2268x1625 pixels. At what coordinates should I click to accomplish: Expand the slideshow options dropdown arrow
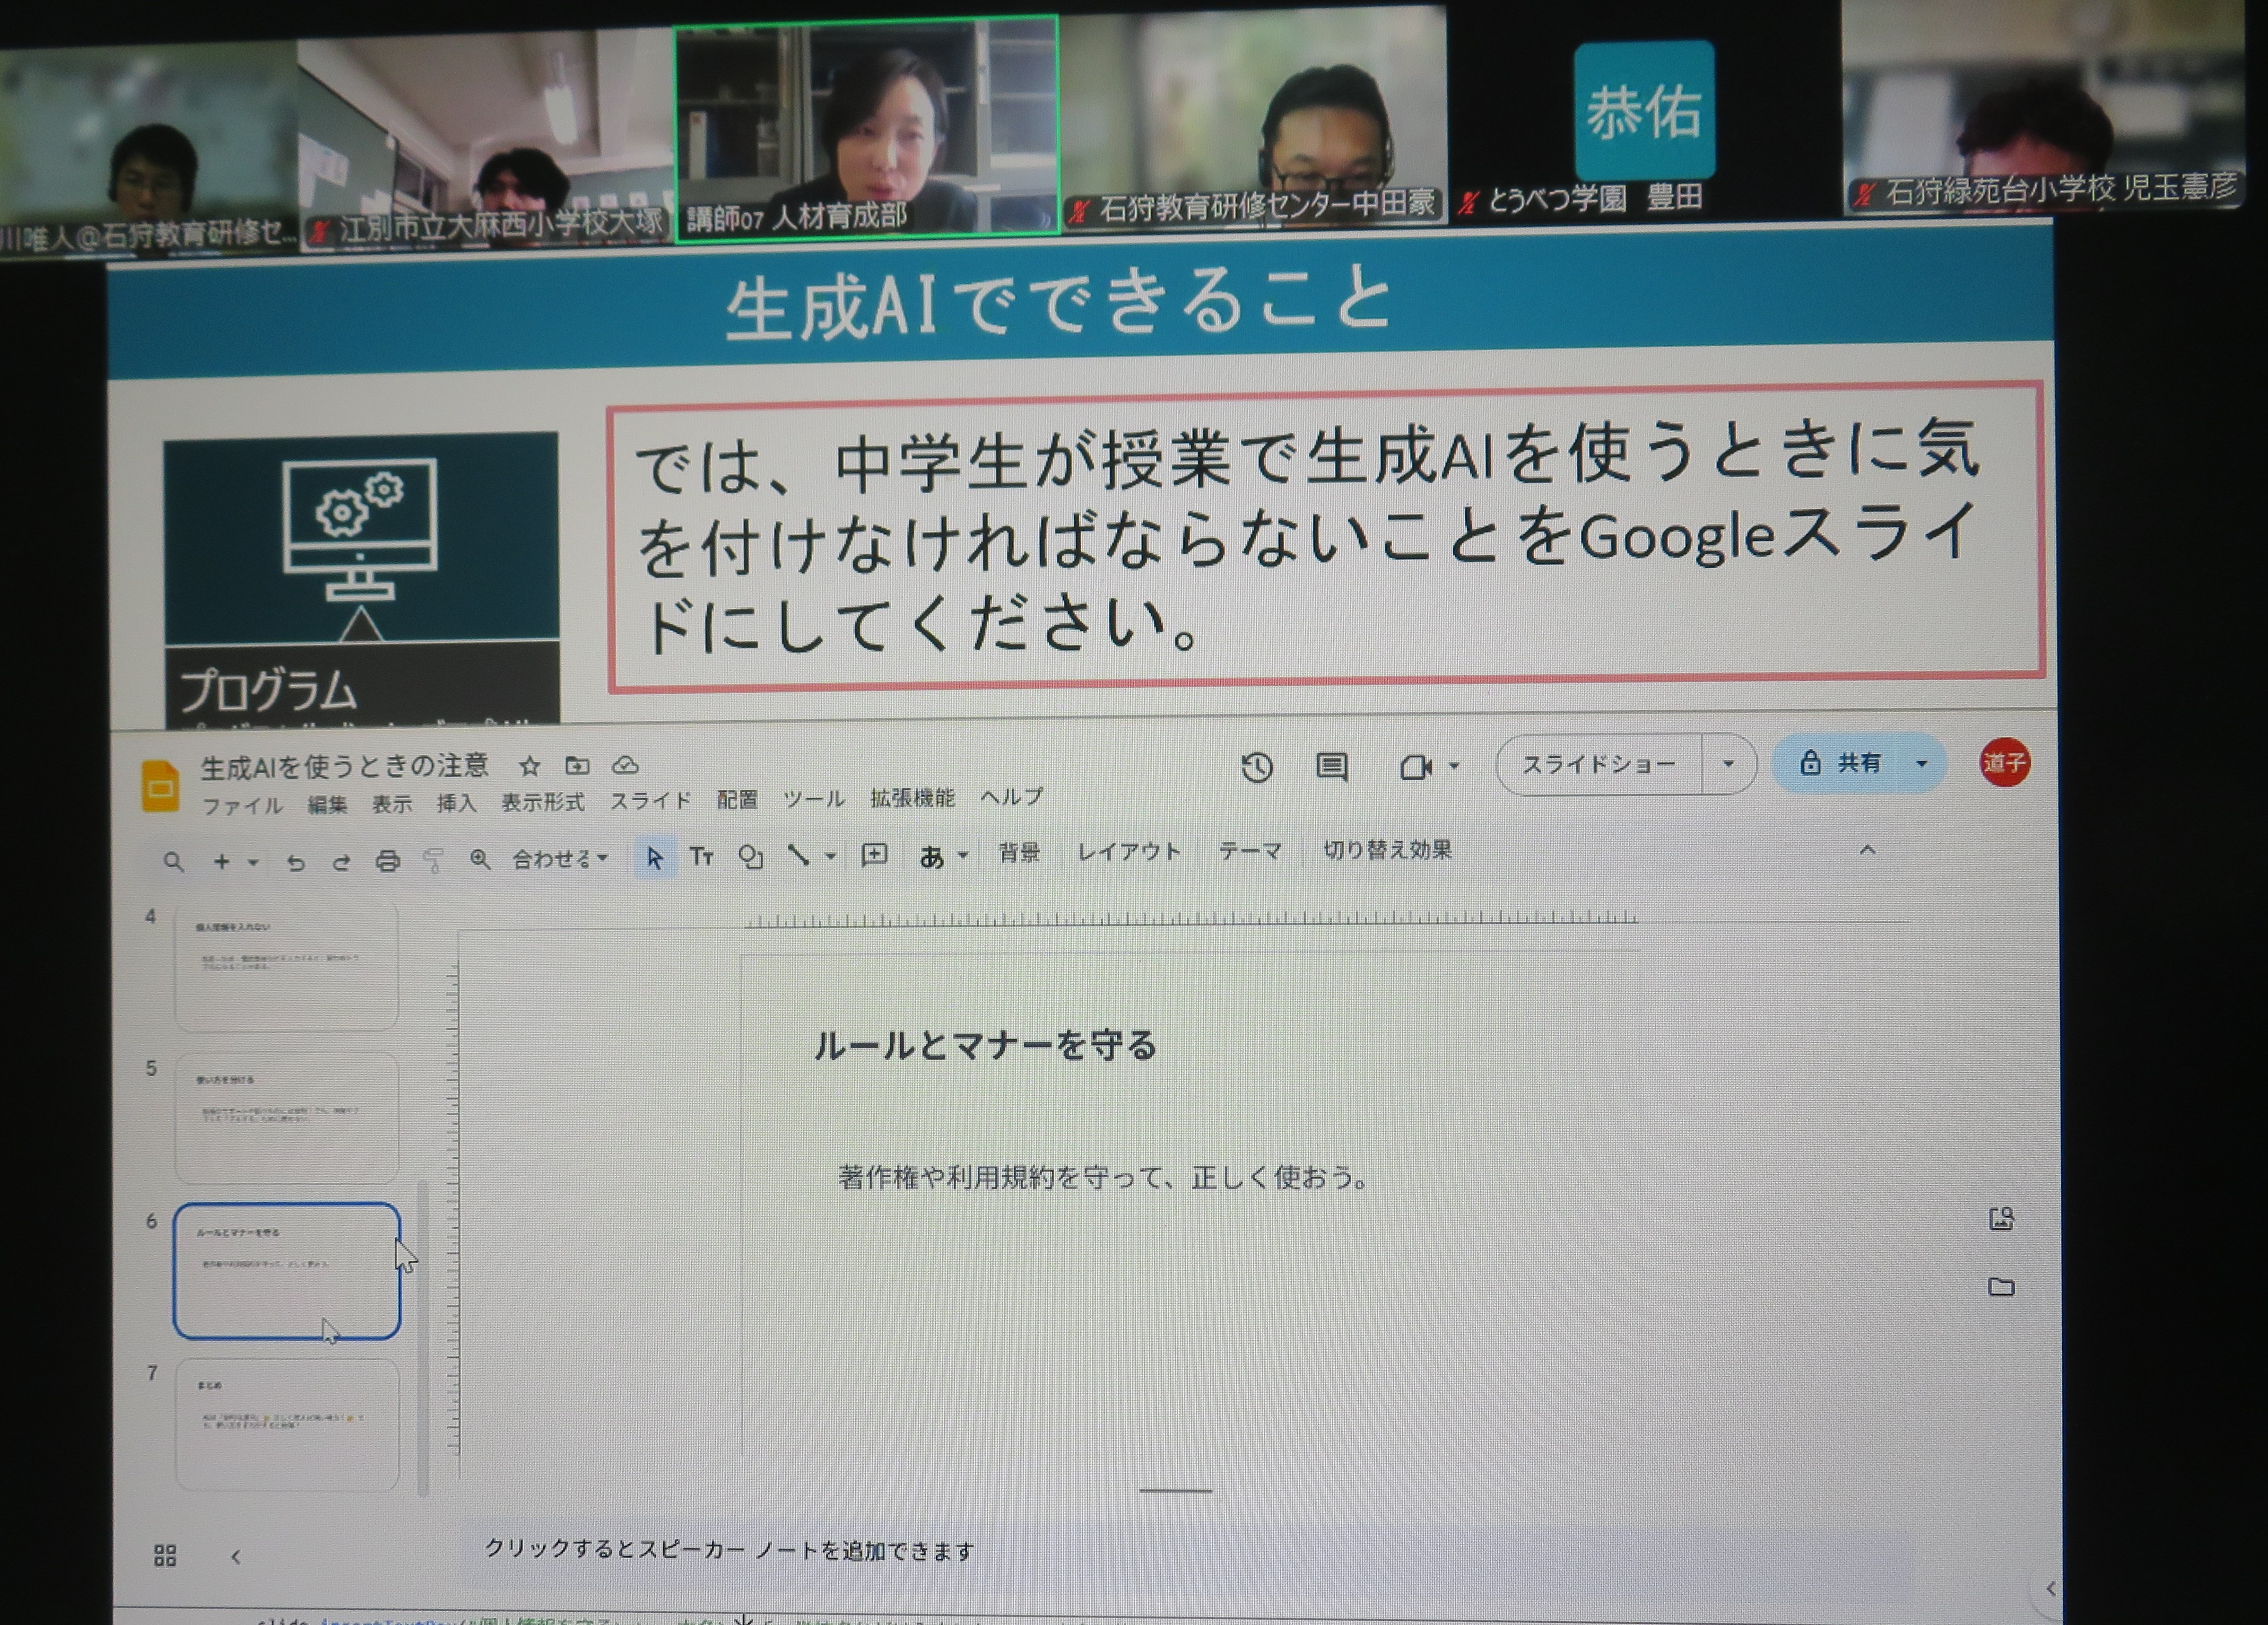click(1728, 765)
